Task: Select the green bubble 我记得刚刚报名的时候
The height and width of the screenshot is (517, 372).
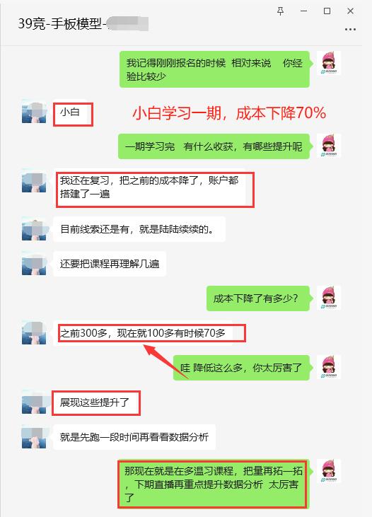Action: (x=214, y=69)
